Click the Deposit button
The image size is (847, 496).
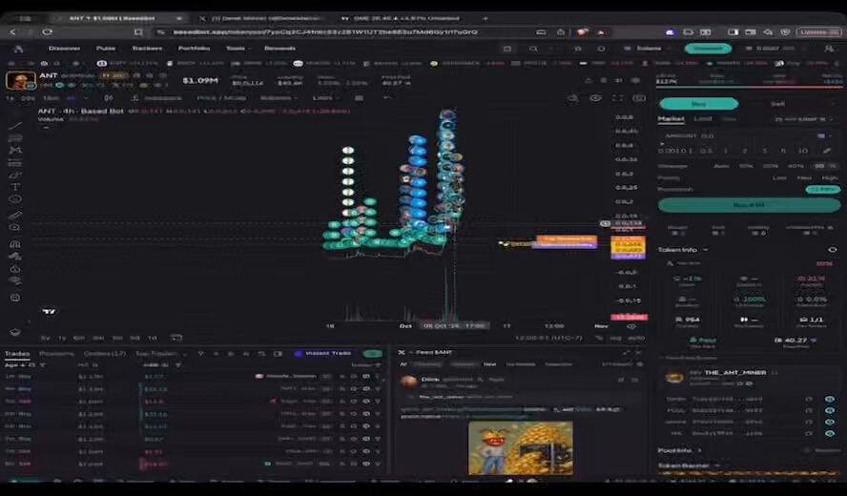pos(708,48)
